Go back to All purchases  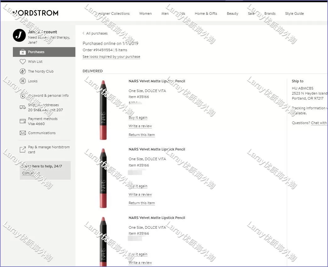[97, 33]
